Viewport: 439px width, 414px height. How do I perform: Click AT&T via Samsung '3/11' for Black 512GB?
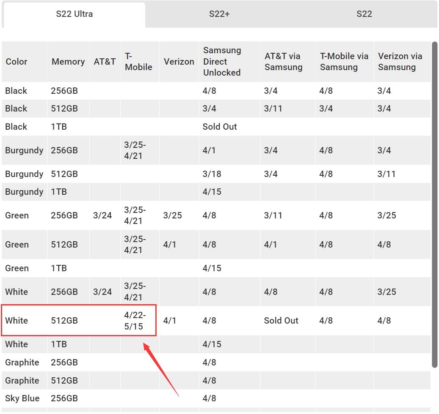(x=273, y=109)
